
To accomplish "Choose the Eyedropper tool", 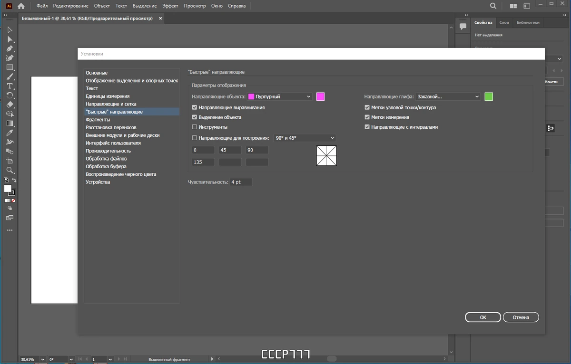I will pos(10,133).
